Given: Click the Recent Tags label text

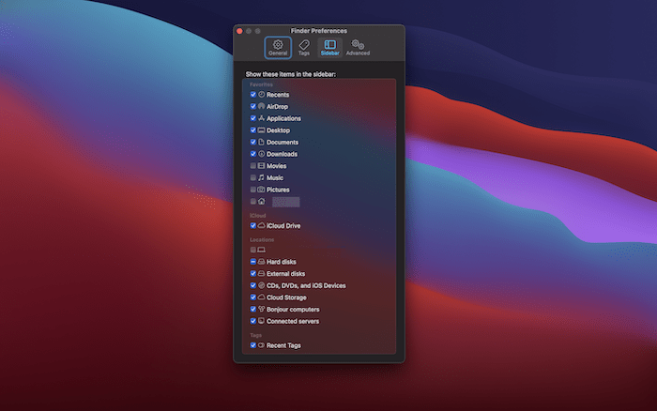Looking at the screenshot, I should [283, 345].
